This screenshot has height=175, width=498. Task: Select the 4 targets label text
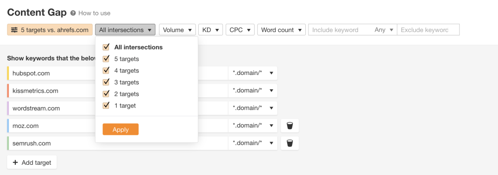[127, 70]
